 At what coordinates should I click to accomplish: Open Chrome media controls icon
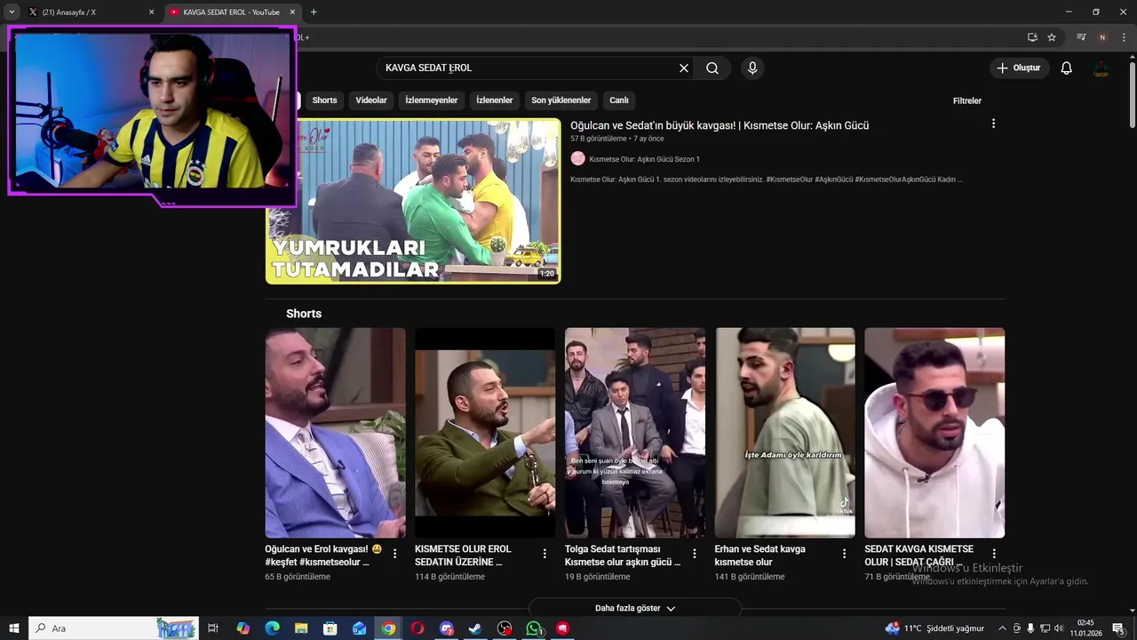pyautogui.click(x=1081, y=37)
